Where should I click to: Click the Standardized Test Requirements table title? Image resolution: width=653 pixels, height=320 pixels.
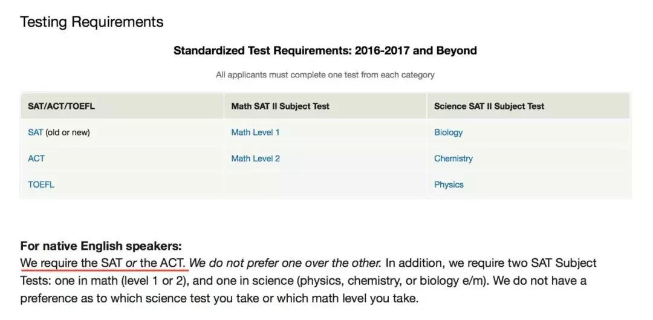[x=325, y=51]
